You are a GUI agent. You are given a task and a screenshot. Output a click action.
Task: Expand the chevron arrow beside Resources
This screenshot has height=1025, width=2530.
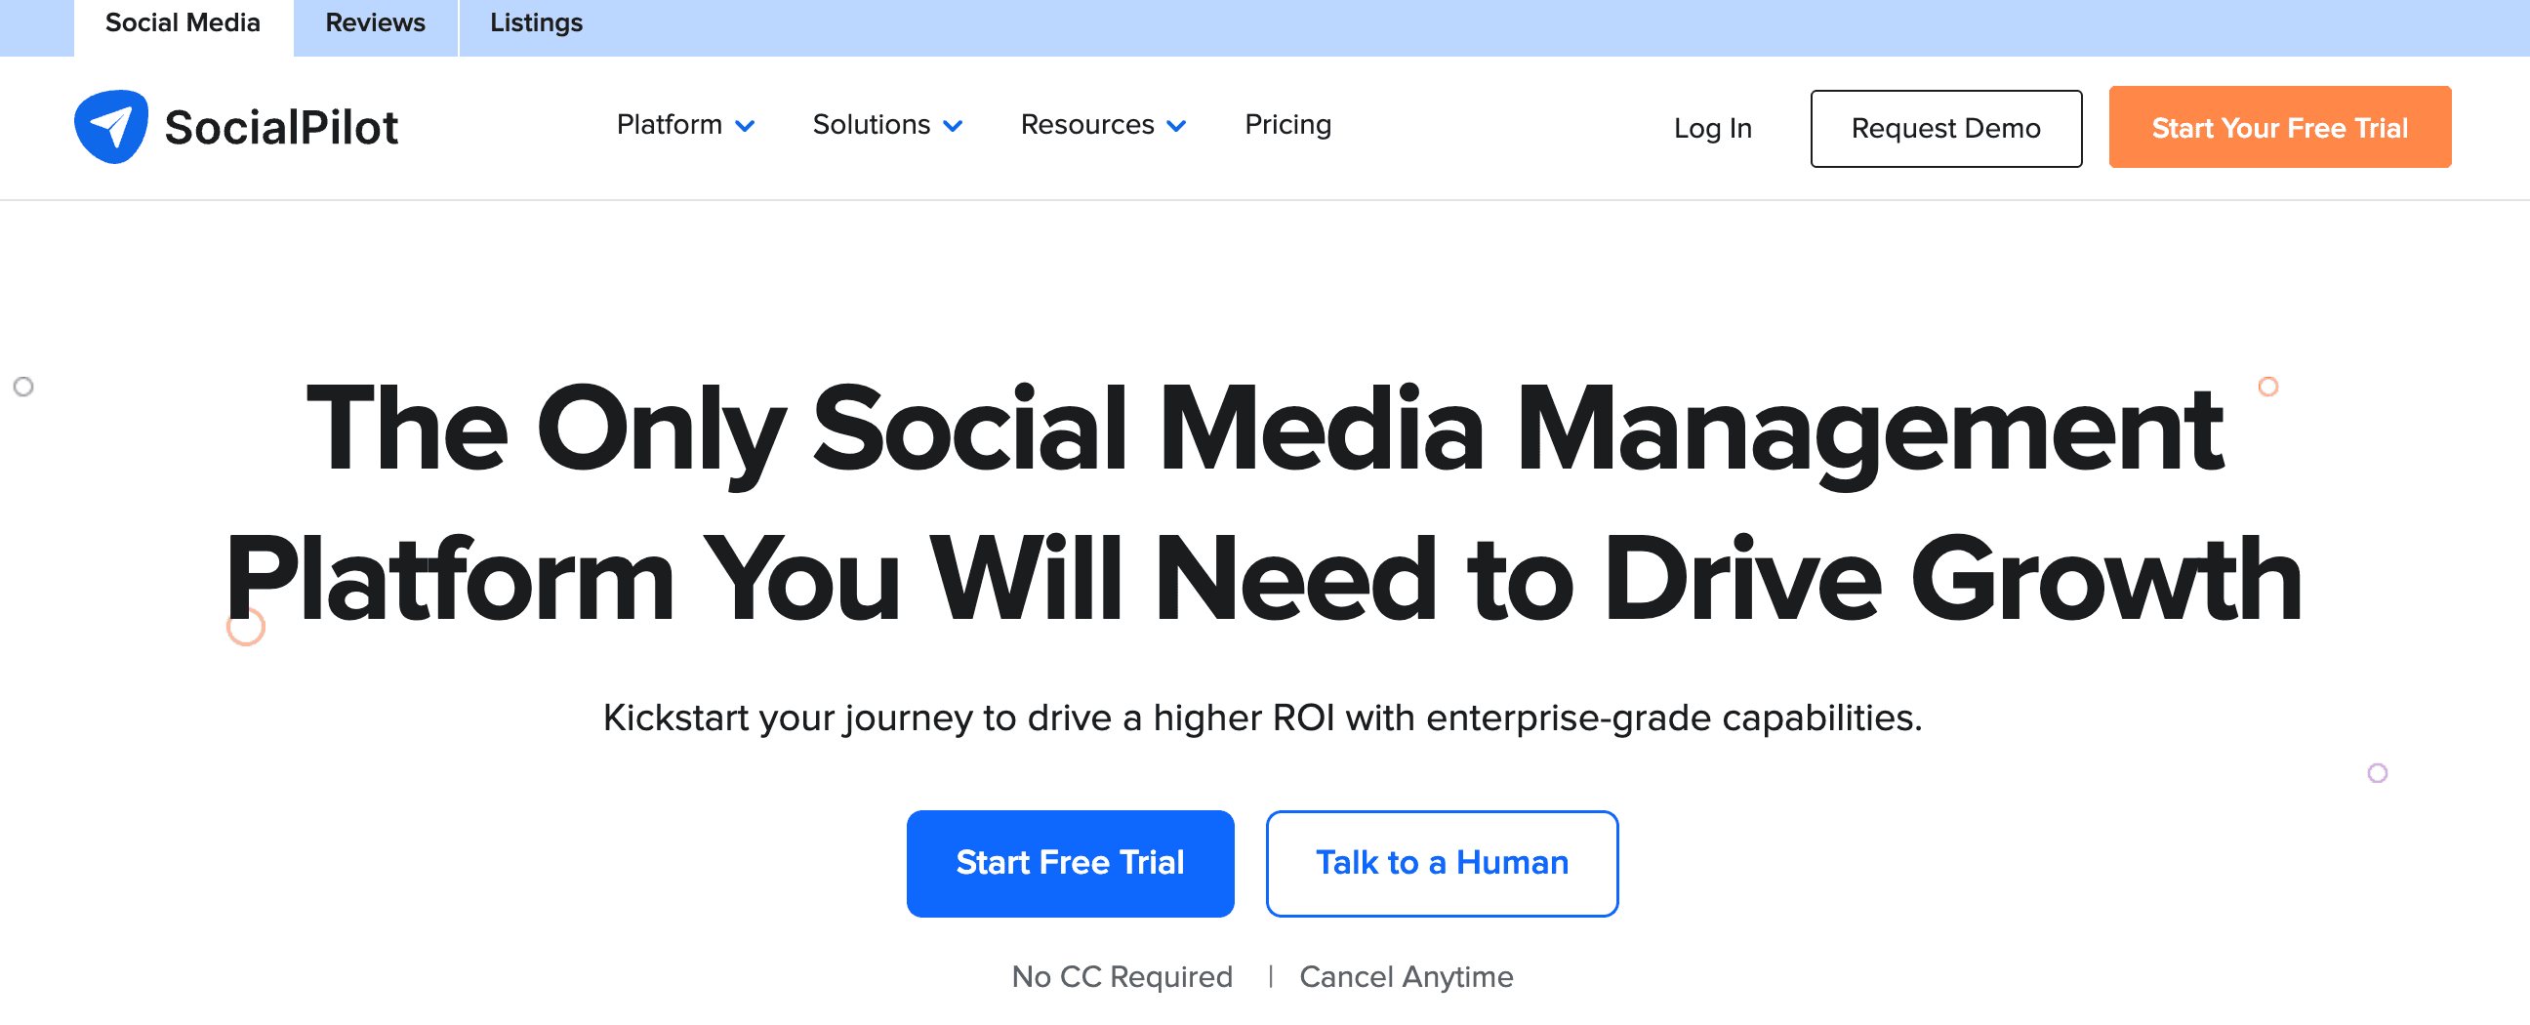tap(1176, 127)
